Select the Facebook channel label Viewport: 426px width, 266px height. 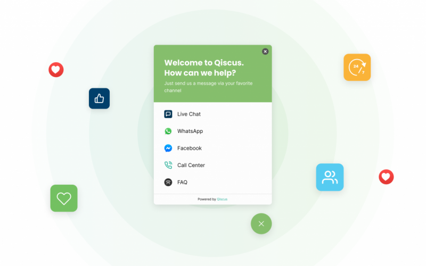190,148
